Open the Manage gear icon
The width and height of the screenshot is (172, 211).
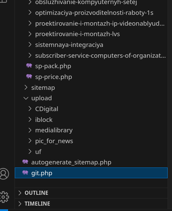4,197
